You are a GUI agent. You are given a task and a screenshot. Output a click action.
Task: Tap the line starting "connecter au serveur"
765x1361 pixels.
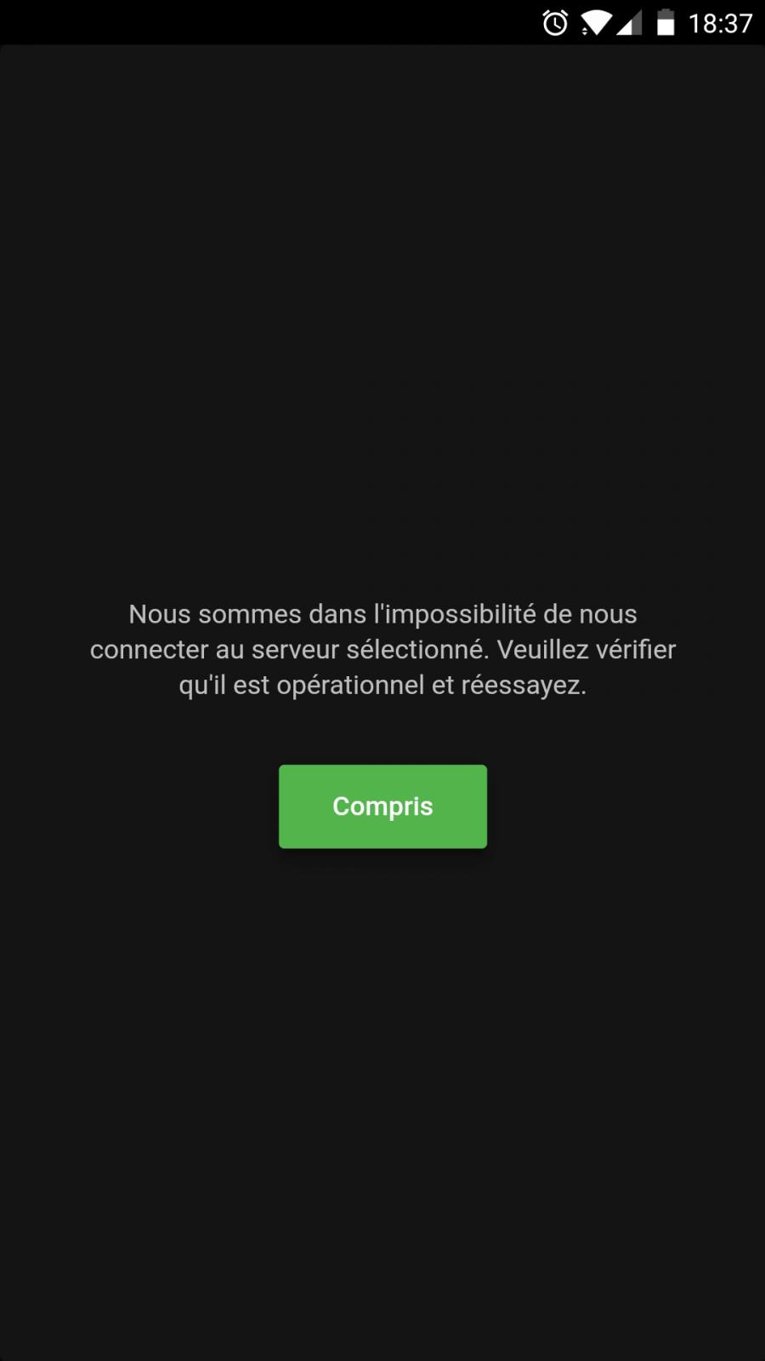click(x=382, y=650)
